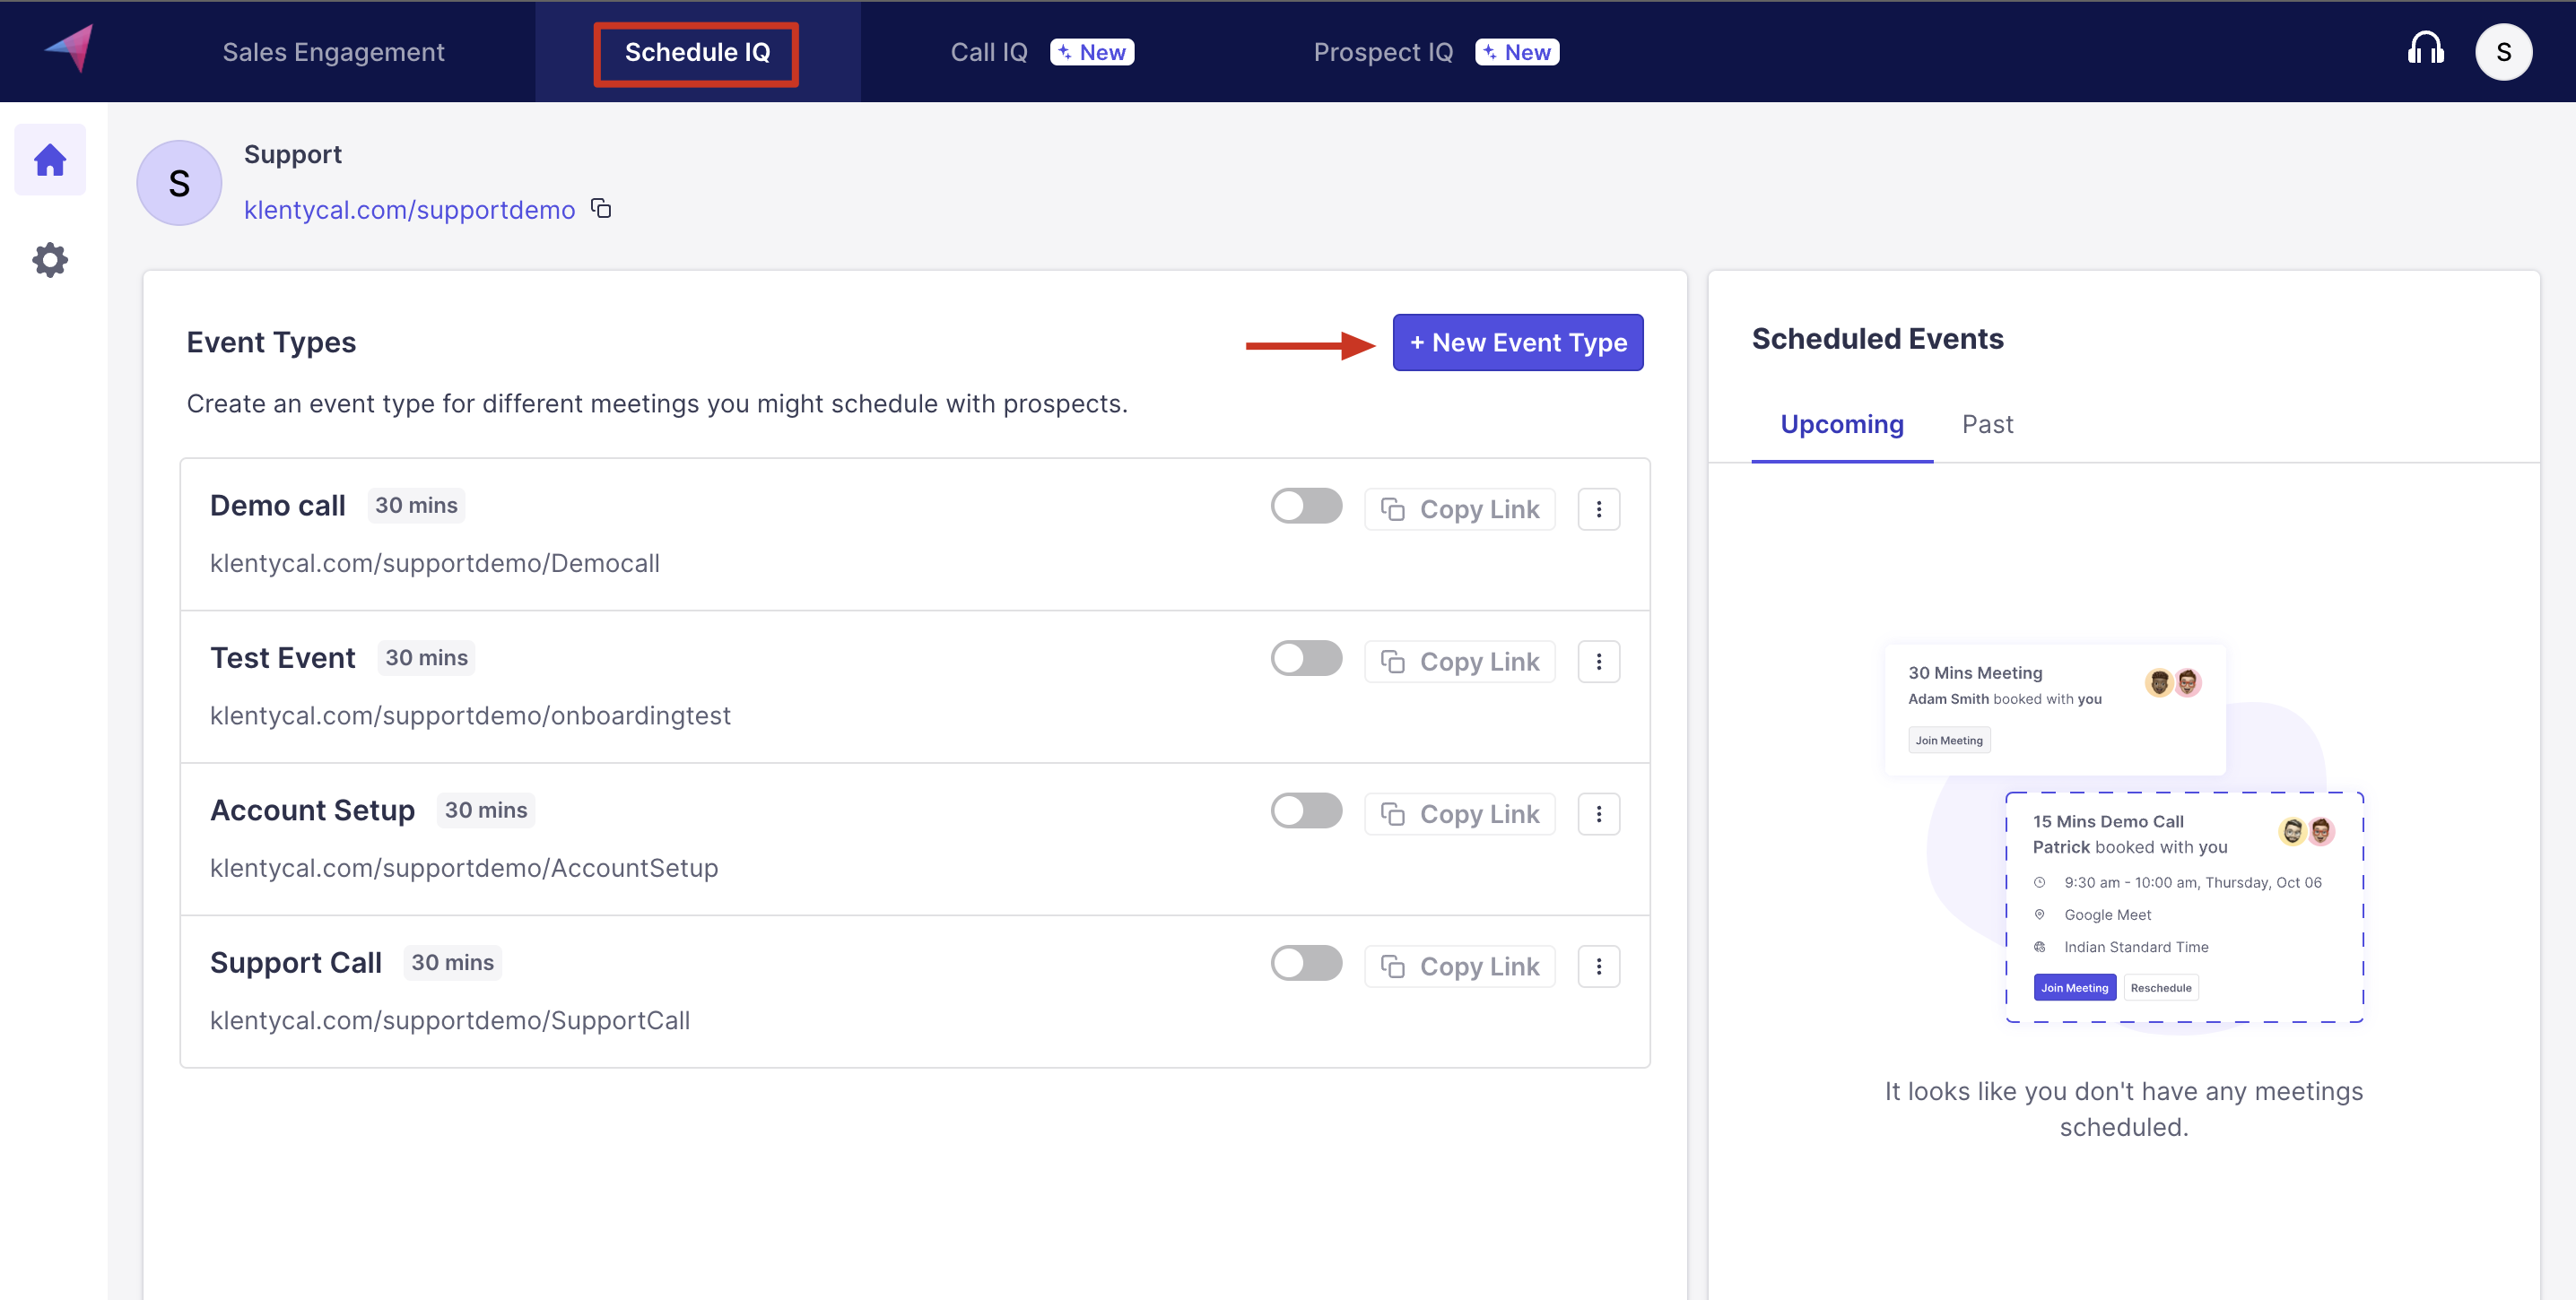Expand more options for Support Call
Viewport: 2576px width, 1300px height.
pyautogui.click(x=1598, y=966)
